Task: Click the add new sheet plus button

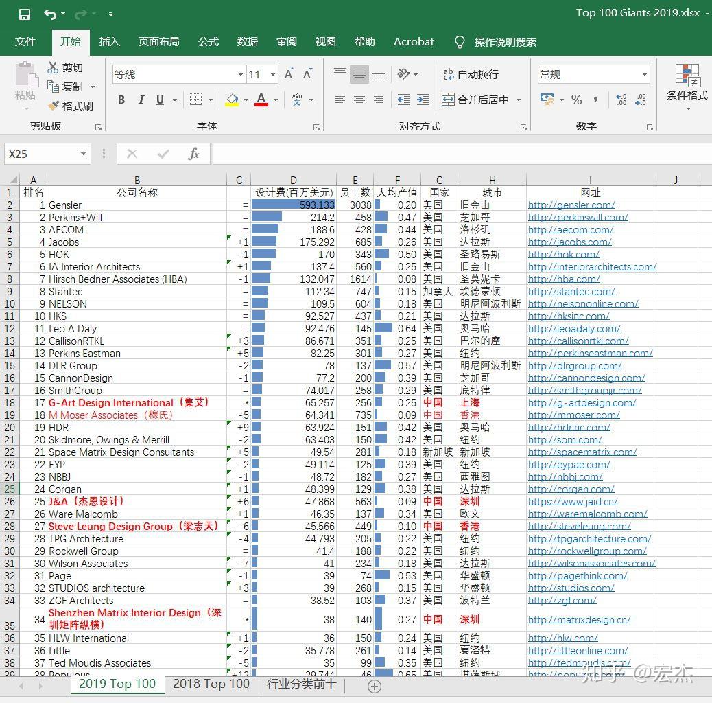Action: click(374, 687)
